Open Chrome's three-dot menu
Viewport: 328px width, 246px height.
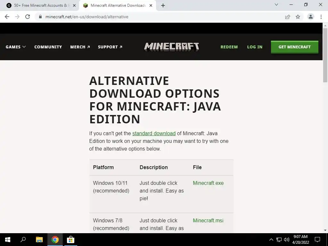(321, 17)
